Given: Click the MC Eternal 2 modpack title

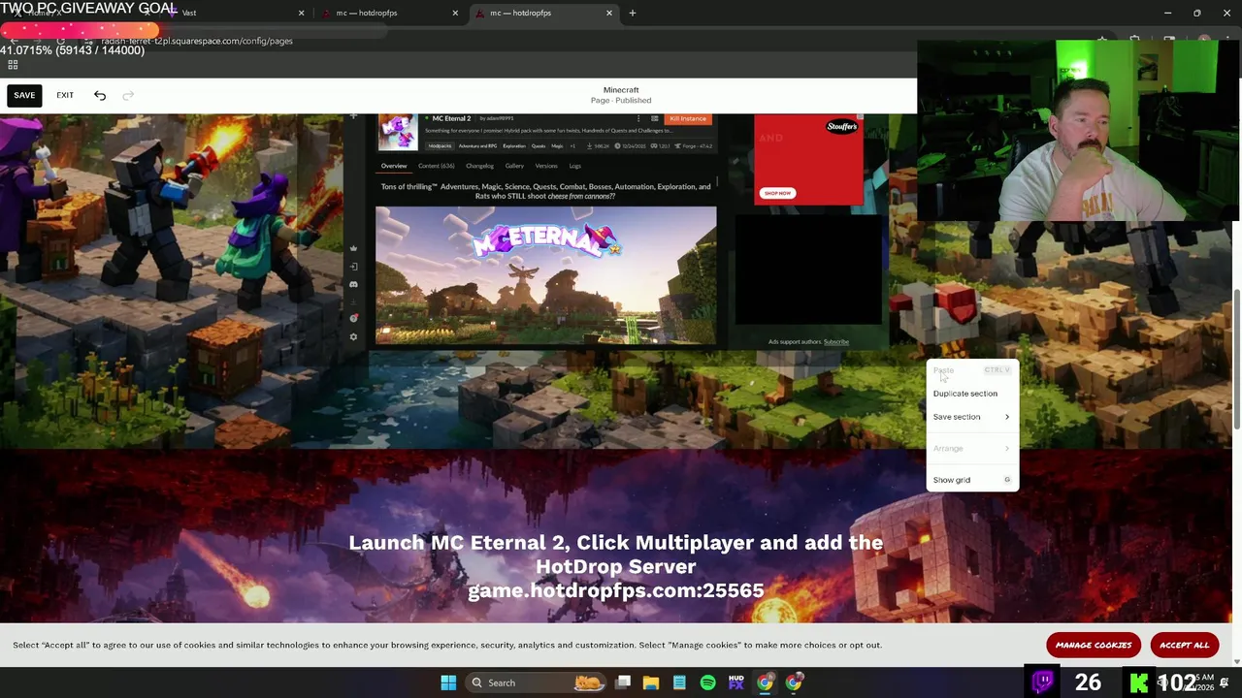Looking at the screenshot, I should [451, 118].
